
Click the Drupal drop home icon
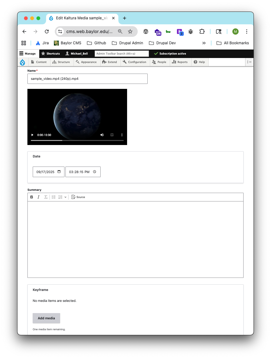pos(22,62)
